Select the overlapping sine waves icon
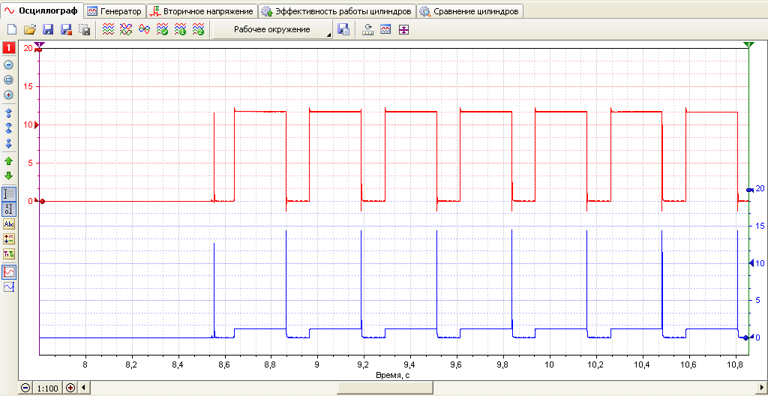The width and height of the screenshot is (768, 396). point(144,29)
